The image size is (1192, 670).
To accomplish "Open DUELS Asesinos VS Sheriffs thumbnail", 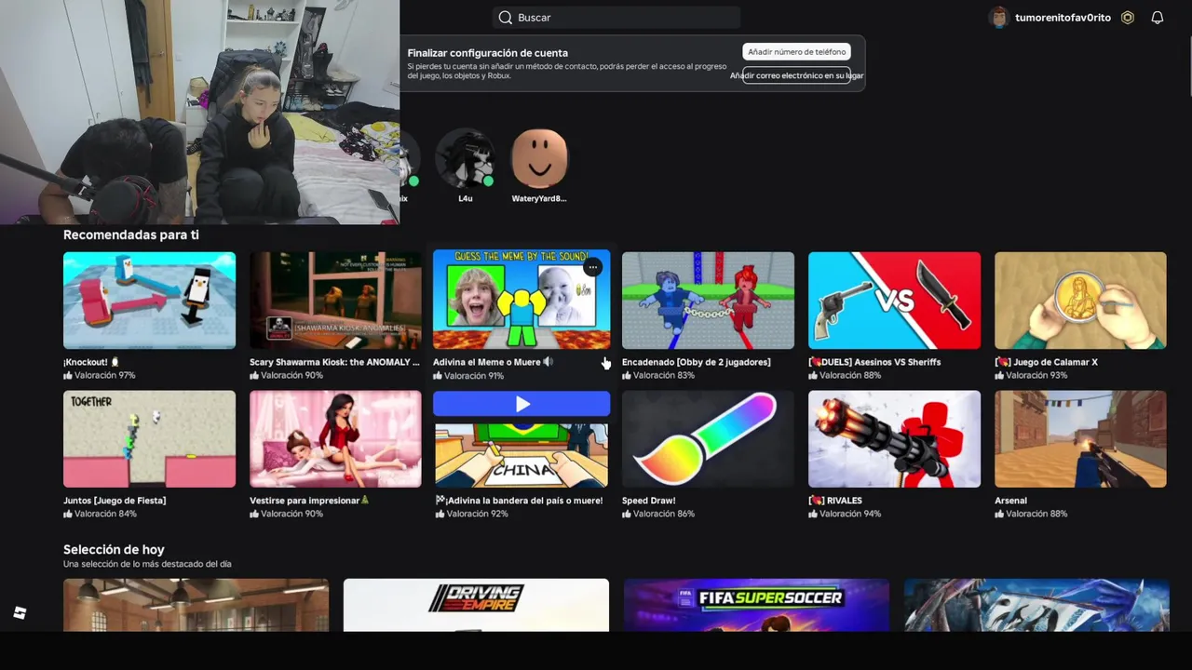I will [x=894, y=301].
